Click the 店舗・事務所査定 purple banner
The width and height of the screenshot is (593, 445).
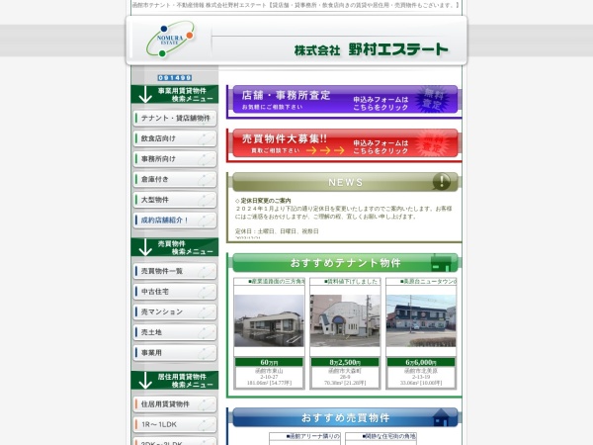pos(345,100)
